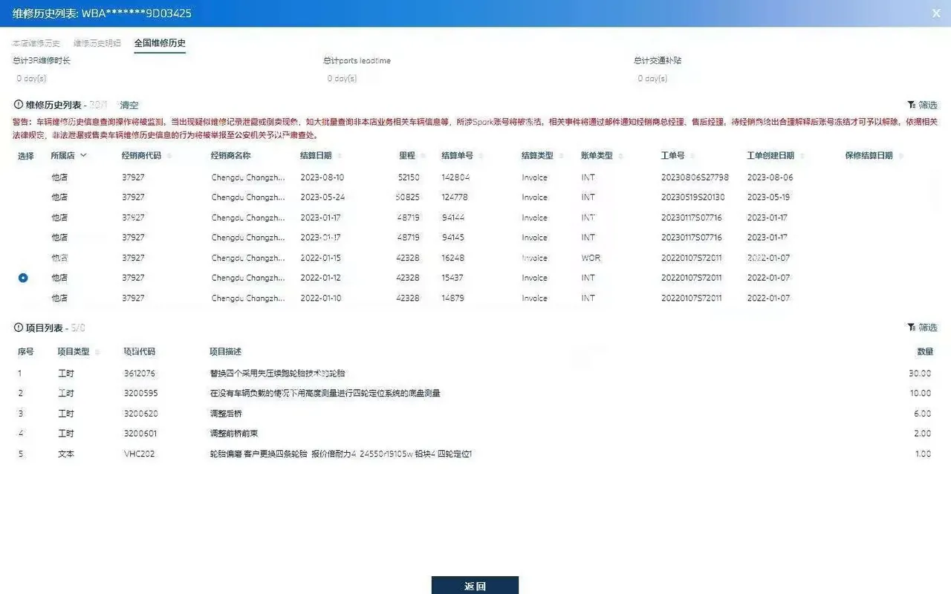Click settlement number 94145
Viewport: 951px width, 594px height.
point(452,238)
